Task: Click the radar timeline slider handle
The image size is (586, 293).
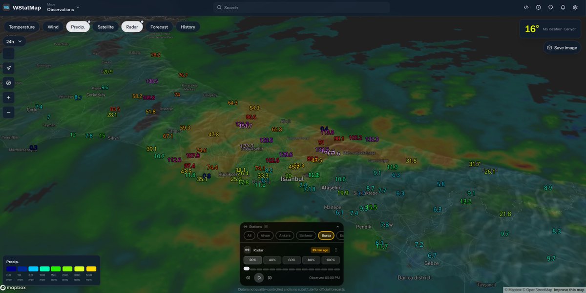Action: pos(247,269)
